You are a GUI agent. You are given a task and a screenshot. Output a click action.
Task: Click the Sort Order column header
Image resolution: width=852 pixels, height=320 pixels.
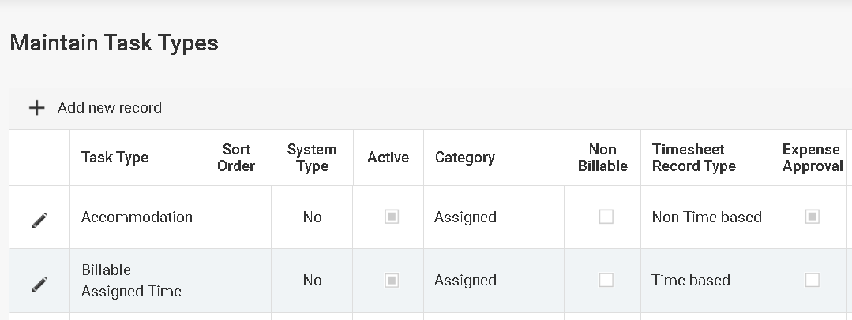coord(237,158)
